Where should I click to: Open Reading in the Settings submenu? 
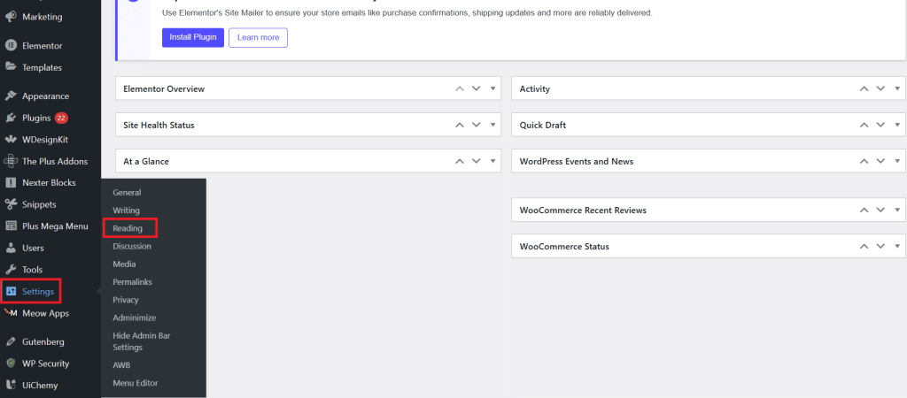[128, 228]
